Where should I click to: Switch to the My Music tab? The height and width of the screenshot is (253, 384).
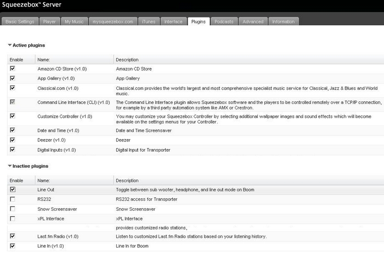click(74, 22)
